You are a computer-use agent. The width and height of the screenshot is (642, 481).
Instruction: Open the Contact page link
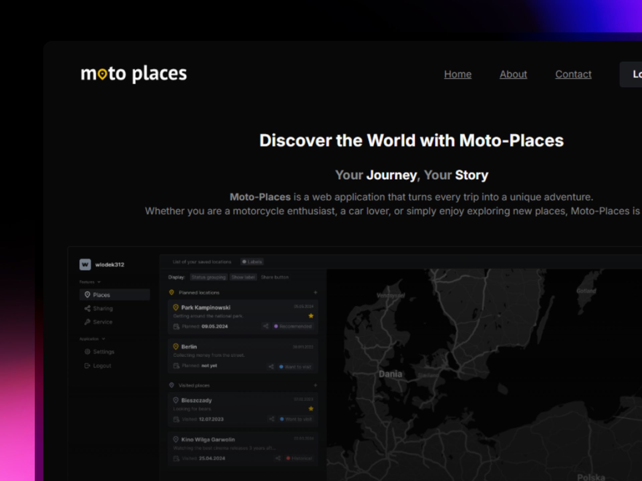[573, 74]
